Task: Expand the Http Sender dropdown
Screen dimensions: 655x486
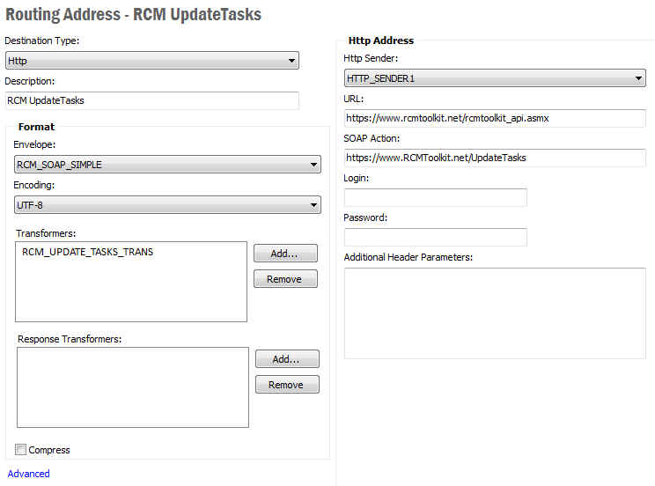Action: 494,78
